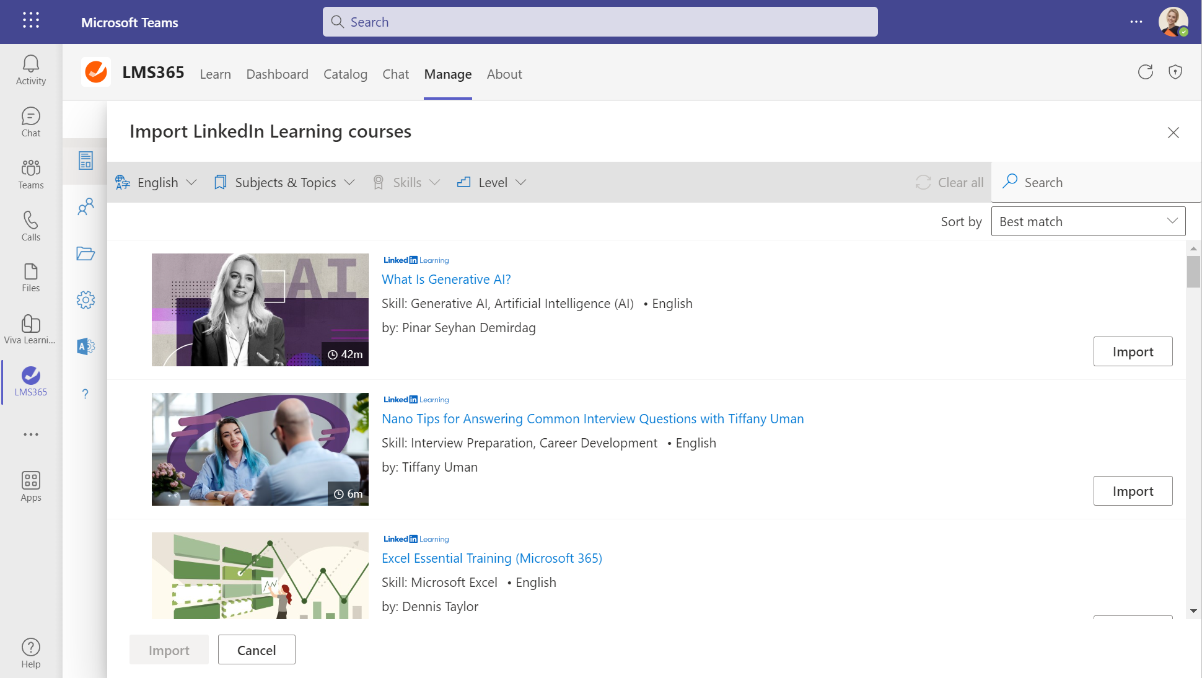
Task: Open the users management icon in LMS365 sidebar
Action: [86, 206]
